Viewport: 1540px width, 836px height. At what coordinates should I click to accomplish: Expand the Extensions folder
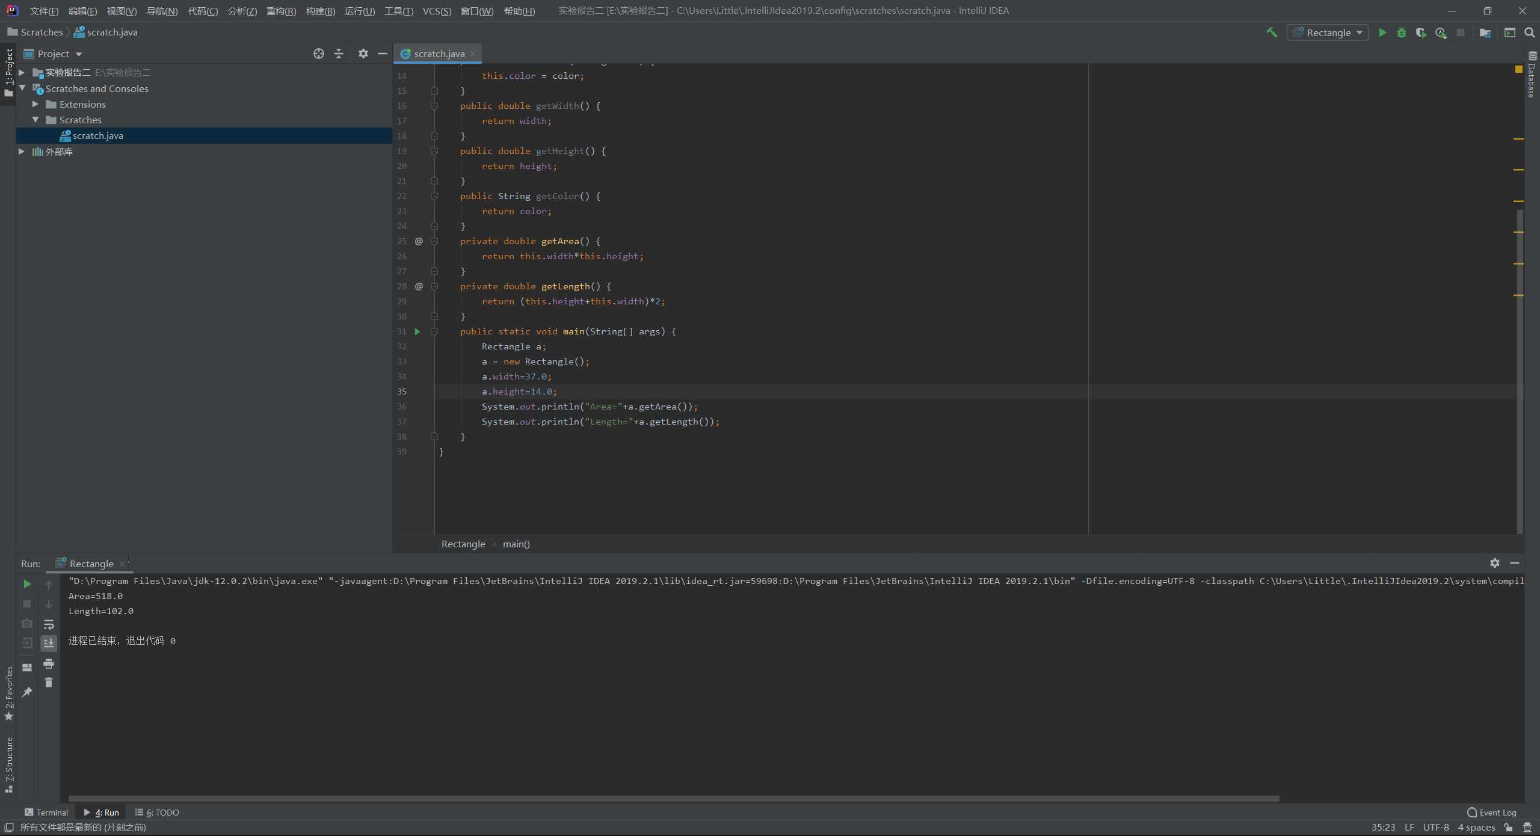tap(35, 104)
